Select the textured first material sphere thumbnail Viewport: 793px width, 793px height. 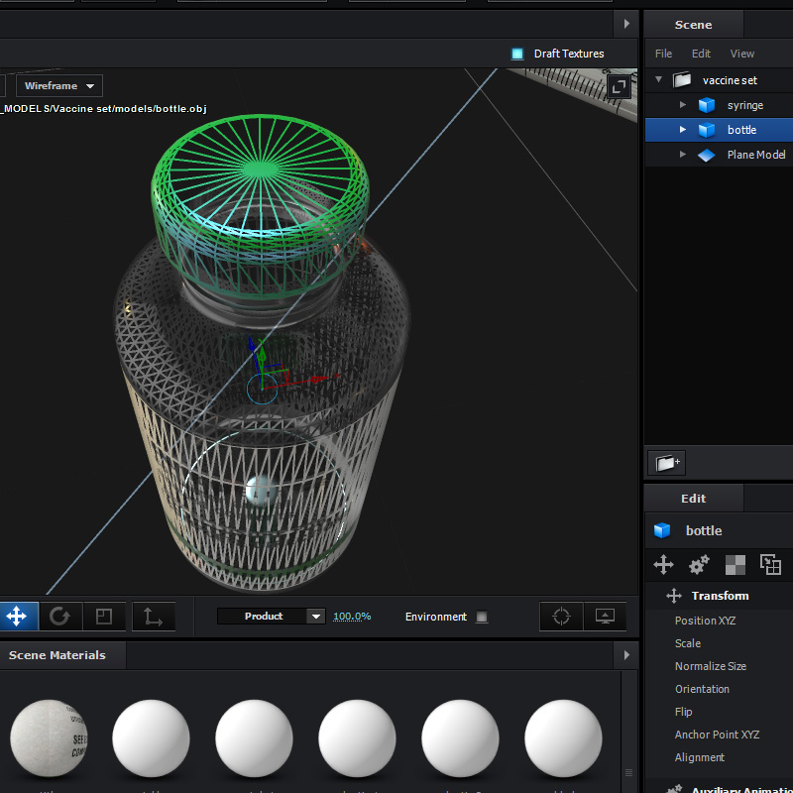[x=49, y=738]
